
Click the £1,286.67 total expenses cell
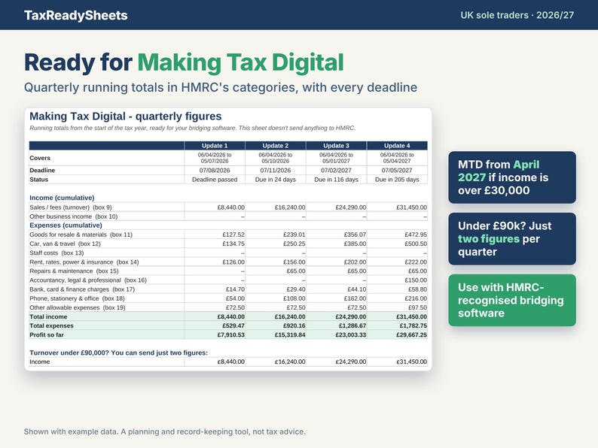pos(336,325)
